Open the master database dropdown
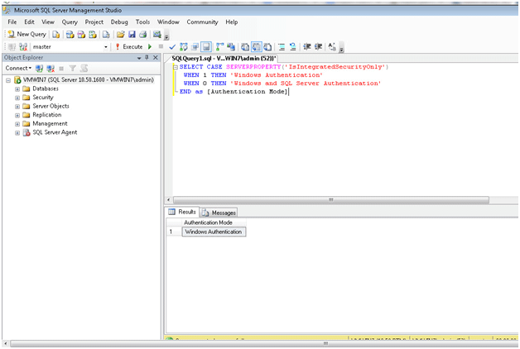 [x=106, y=47]
